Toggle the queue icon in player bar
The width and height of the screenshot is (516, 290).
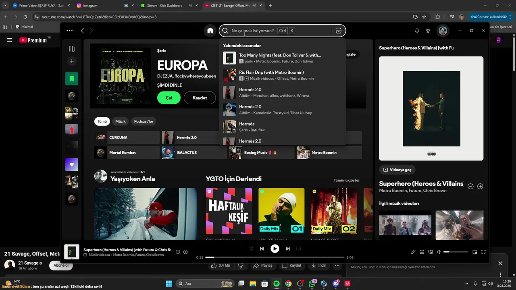(422, 252)
